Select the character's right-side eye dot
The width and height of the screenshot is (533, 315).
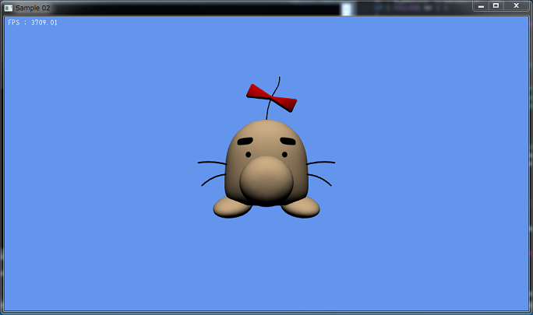284,154
